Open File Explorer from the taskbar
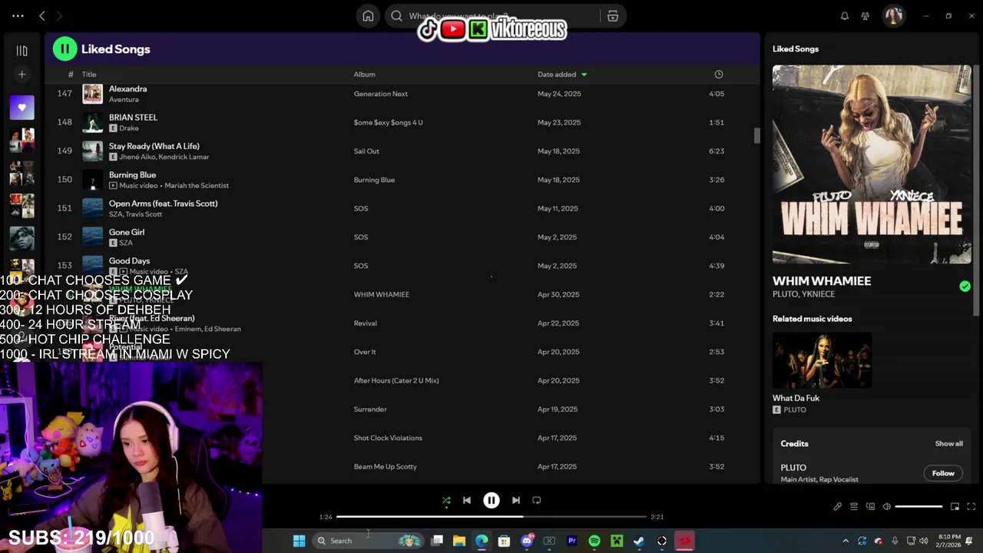Image resolution: width=983 pixels, height=553 pixels. [x=459, y=541]
